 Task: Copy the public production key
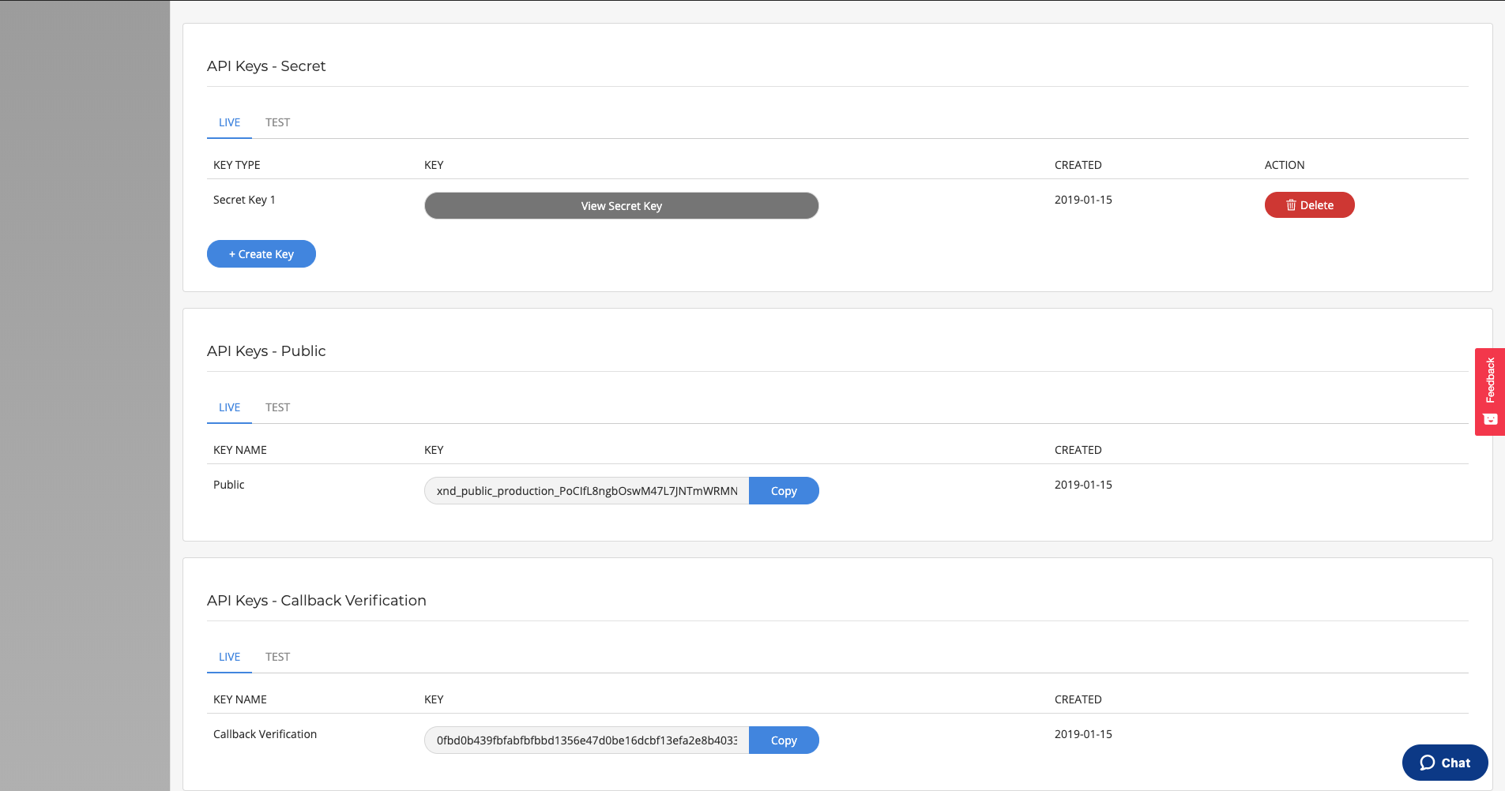pos(783,491)
